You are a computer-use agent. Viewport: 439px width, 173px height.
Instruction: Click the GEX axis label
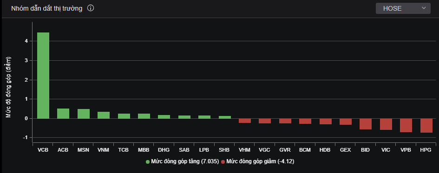[x=345, y=150]
